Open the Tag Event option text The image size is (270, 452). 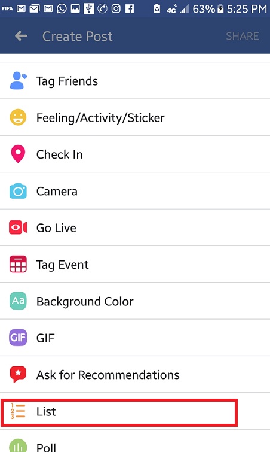click(62, 265)
